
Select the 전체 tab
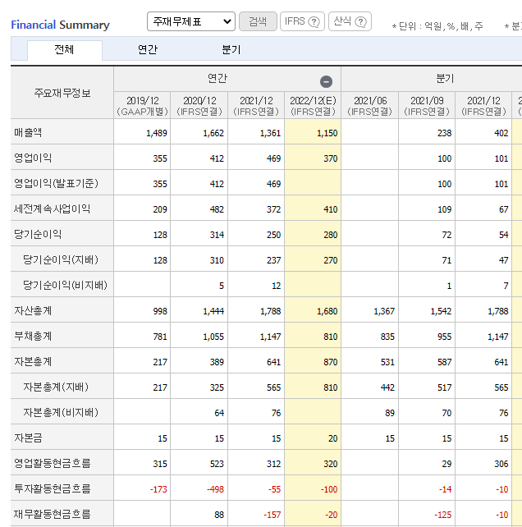pos(65,50)
